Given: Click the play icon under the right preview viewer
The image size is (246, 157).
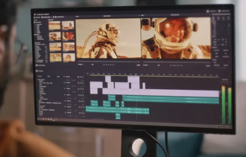Looking at the screenshot, I should click(176, 65).
